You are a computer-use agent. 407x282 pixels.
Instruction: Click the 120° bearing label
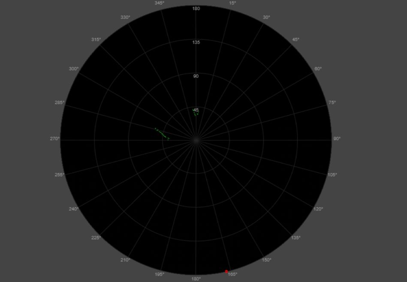coord(318,209)
